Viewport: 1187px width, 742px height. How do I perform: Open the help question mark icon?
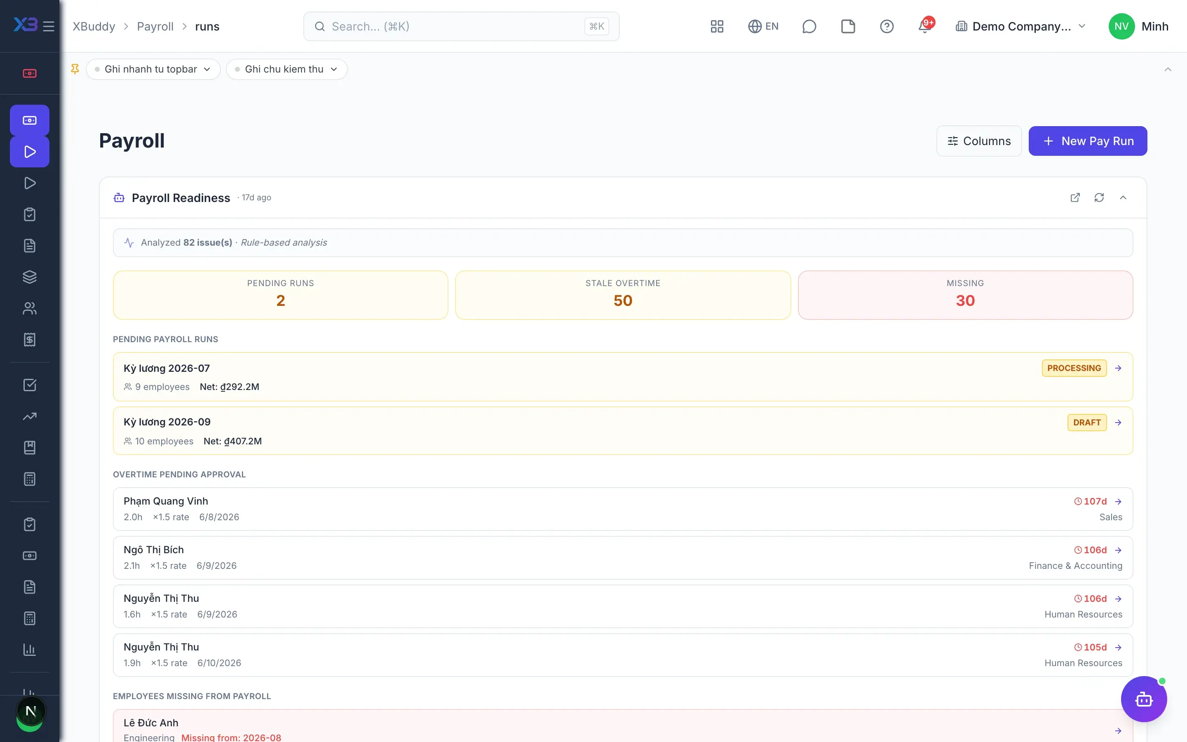[886, 26]
